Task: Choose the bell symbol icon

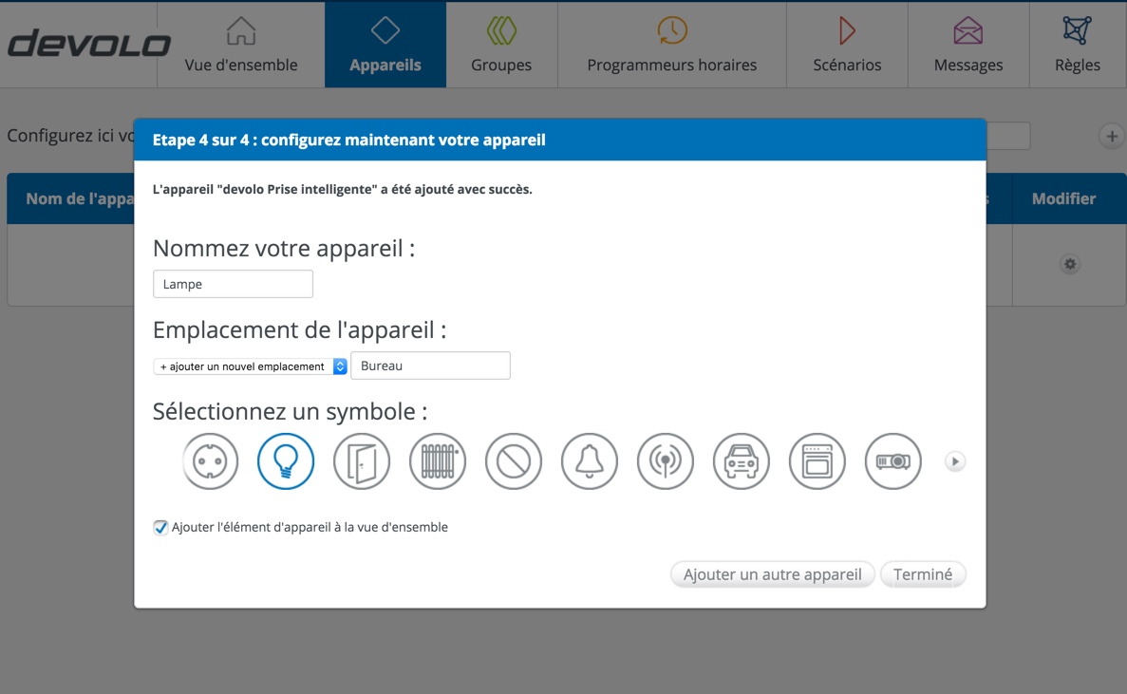Action: tap(590, 461)
